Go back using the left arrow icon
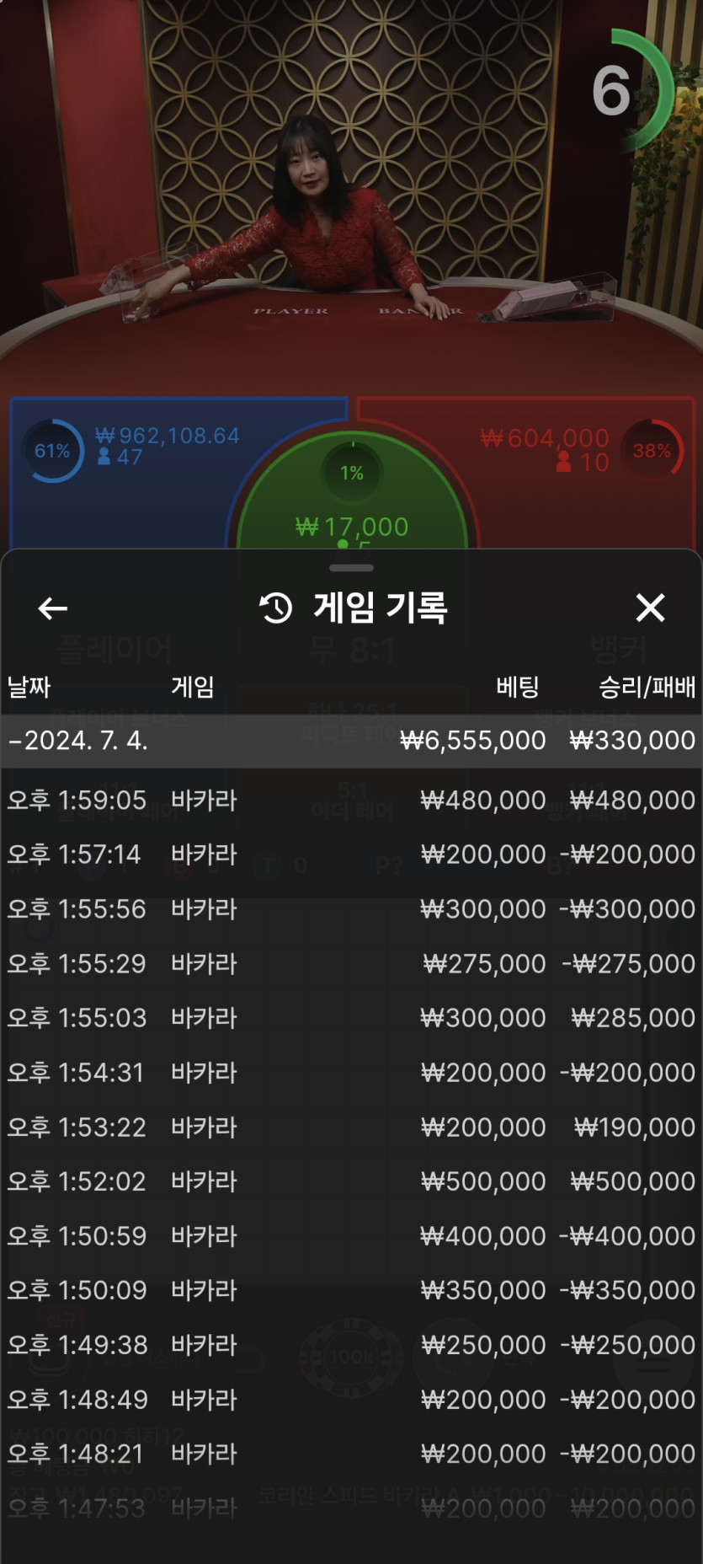This screenshot has width=703, height=1564. (53, 608)
